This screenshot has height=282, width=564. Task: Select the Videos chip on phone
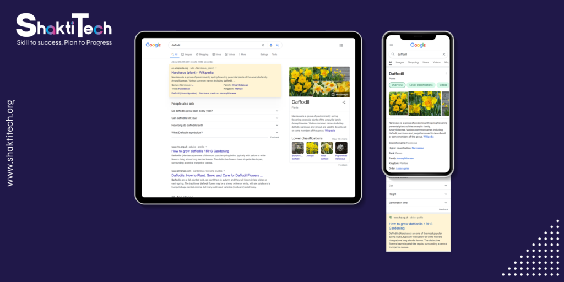[x=443, y=85]
